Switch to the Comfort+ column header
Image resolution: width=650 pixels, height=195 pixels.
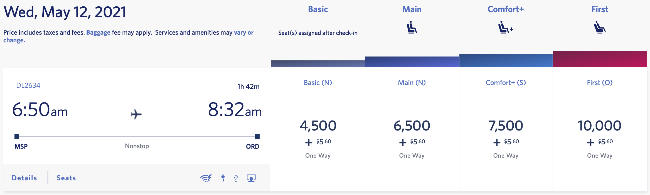coord(506,9)
